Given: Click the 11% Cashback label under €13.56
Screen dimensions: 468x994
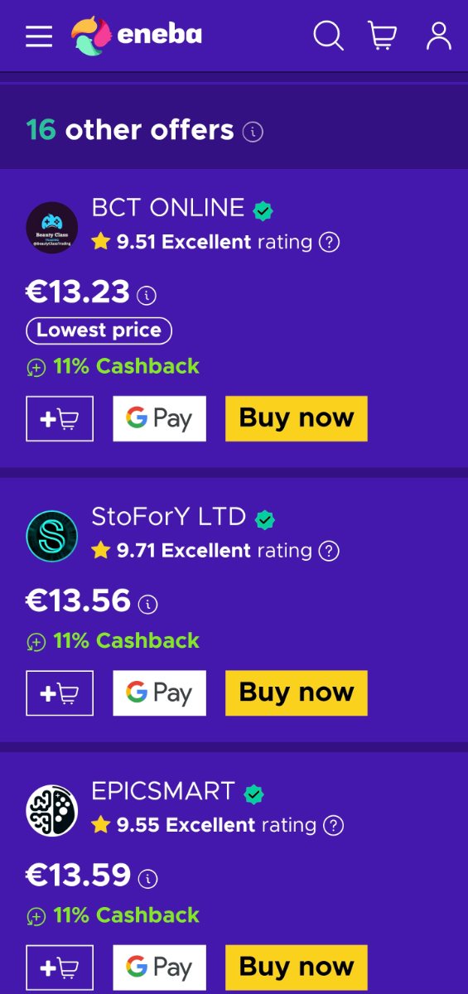Looking at the screenshot, I should point(113,640).
